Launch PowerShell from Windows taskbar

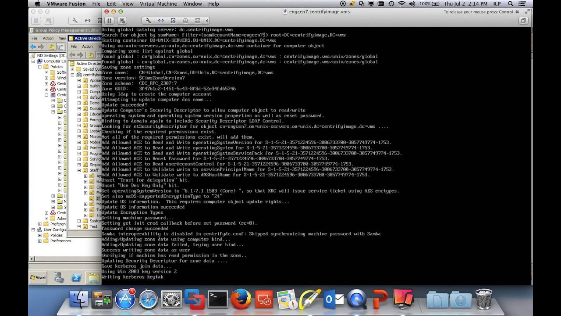[x=76, y=277]
